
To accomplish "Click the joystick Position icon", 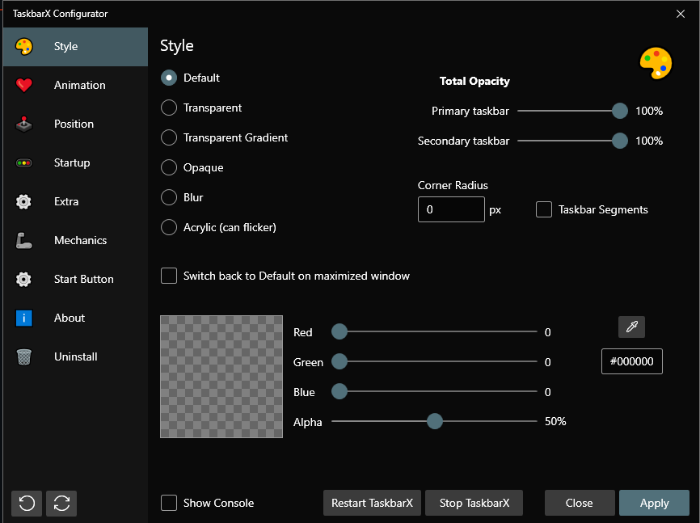I will pyautogui.click(x=24, y=124).
